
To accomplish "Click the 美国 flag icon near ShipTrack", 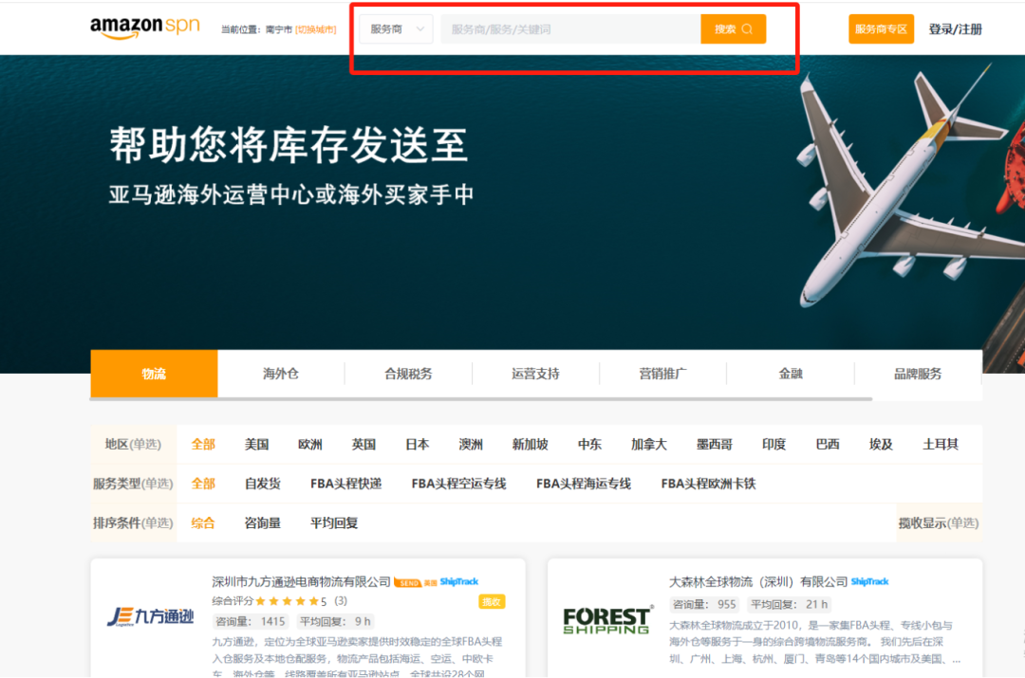I will point(431,582).
